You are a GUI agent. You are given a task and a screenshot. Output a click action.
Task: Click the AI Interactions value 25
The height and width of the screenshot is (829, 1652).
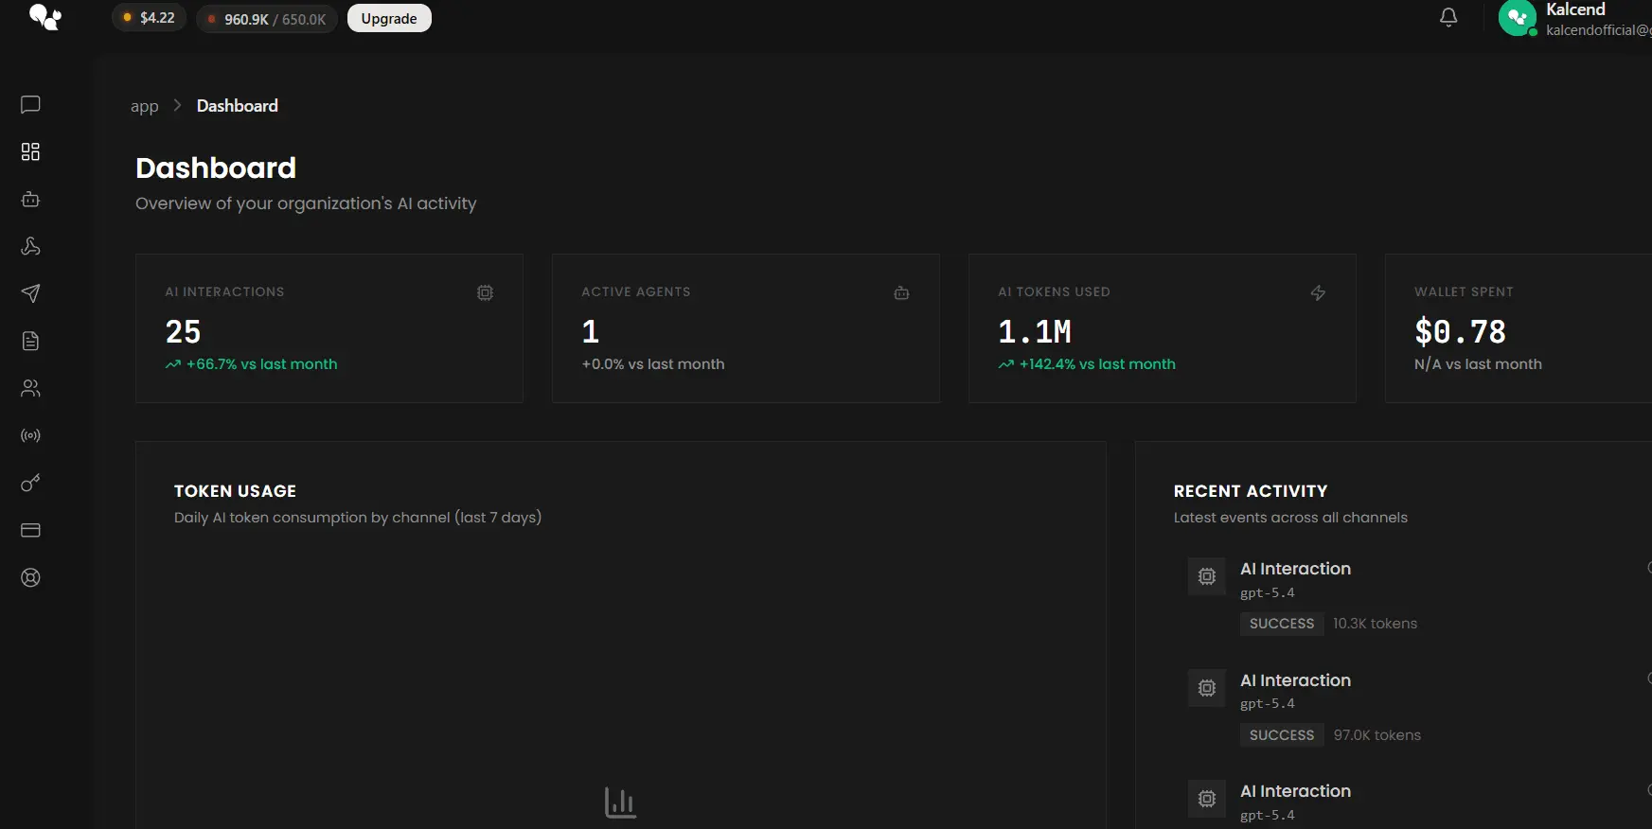point(183,331)
